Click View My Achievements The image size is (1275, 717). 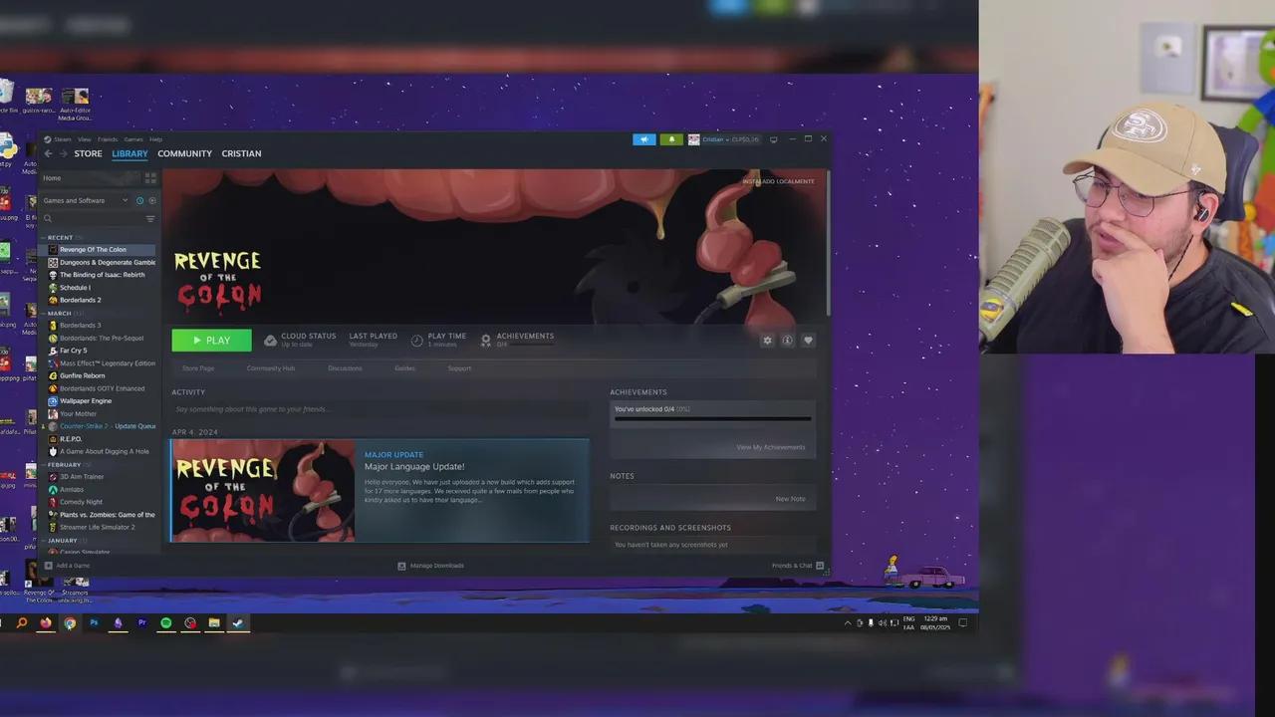(770, 447)
